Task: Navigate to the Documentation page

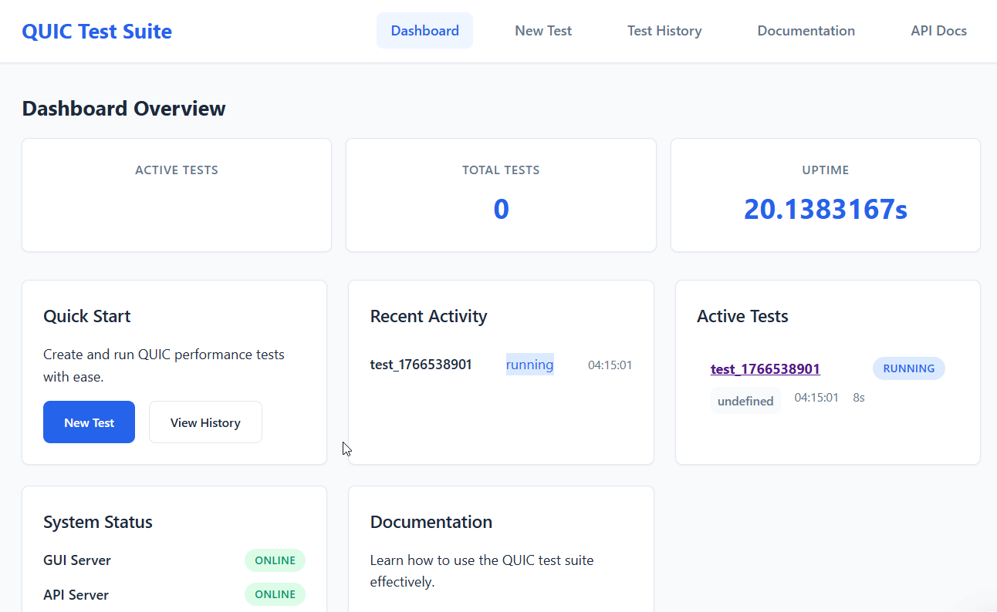Action: pos(806,30)
